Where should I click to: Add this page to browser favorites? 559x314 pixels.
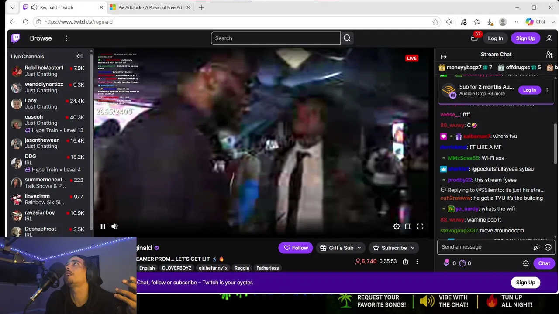(x=435, y=22)
